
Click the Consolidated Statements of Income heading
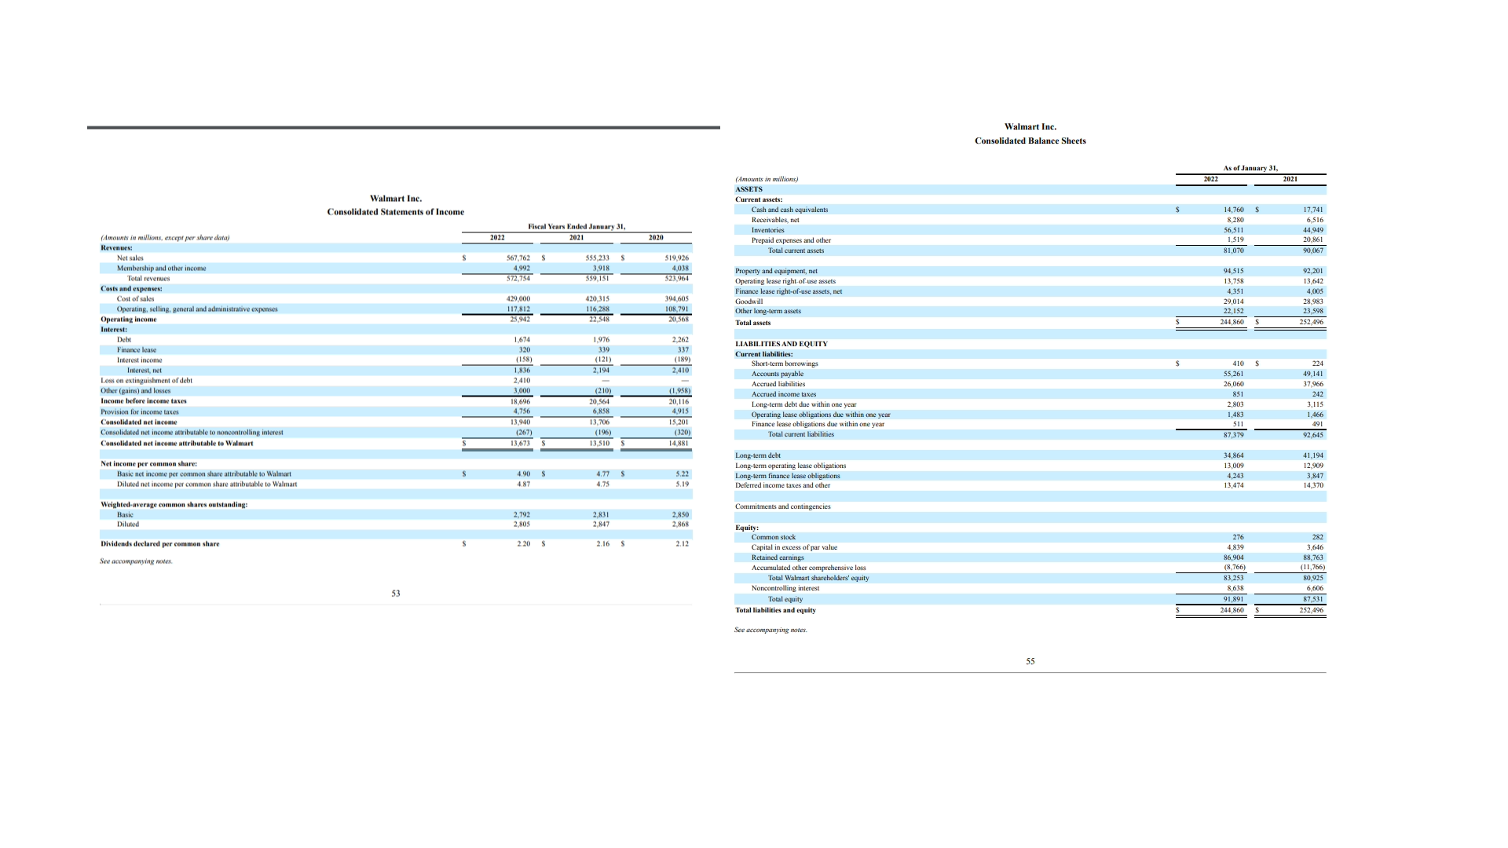pos(395,212)
